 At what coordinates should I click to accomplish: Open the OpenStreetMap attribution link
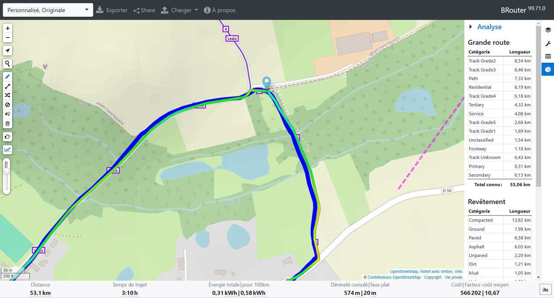pos(404,272)
